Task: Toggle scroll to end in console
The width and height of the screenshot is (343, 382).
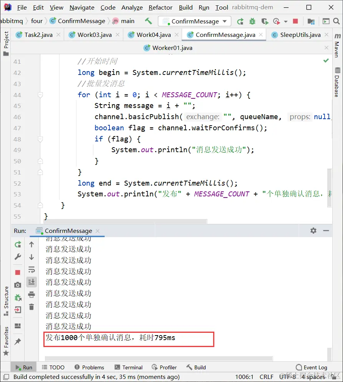Action: point(31,282)
